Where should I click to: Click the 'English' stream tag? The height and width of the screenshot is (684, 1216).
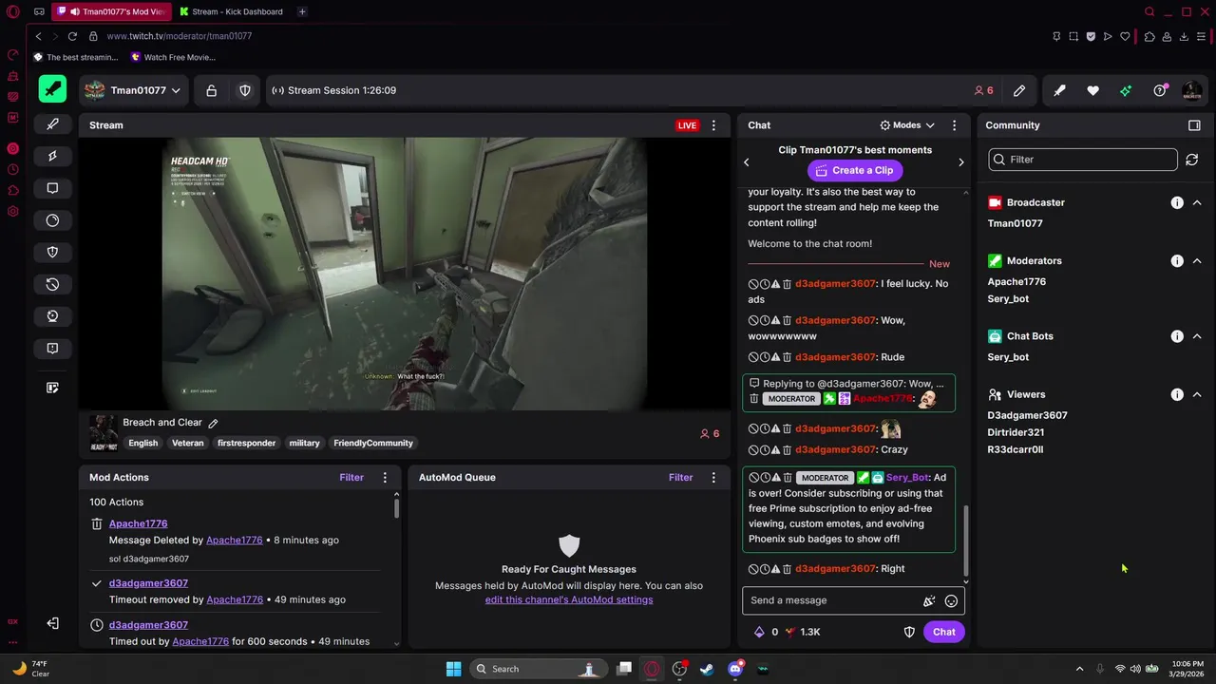(x=143, y=443)
